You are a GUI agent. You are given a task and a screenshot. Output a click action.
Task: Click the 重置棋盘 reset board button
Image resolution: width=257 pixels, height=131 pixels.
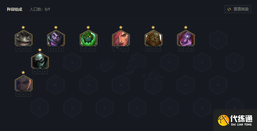(238, 9)
